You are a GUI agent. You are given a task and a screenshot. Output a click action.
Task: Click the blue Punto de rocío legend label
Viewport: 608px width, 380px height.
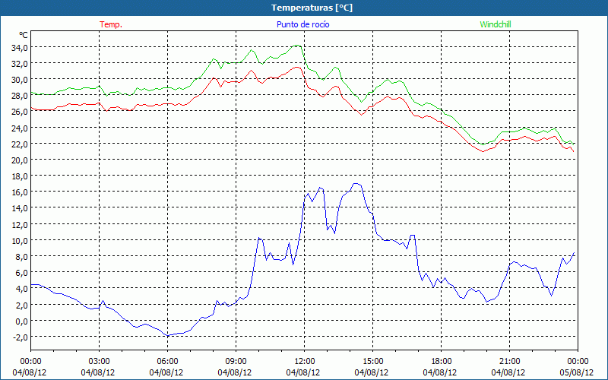(302, 24)
